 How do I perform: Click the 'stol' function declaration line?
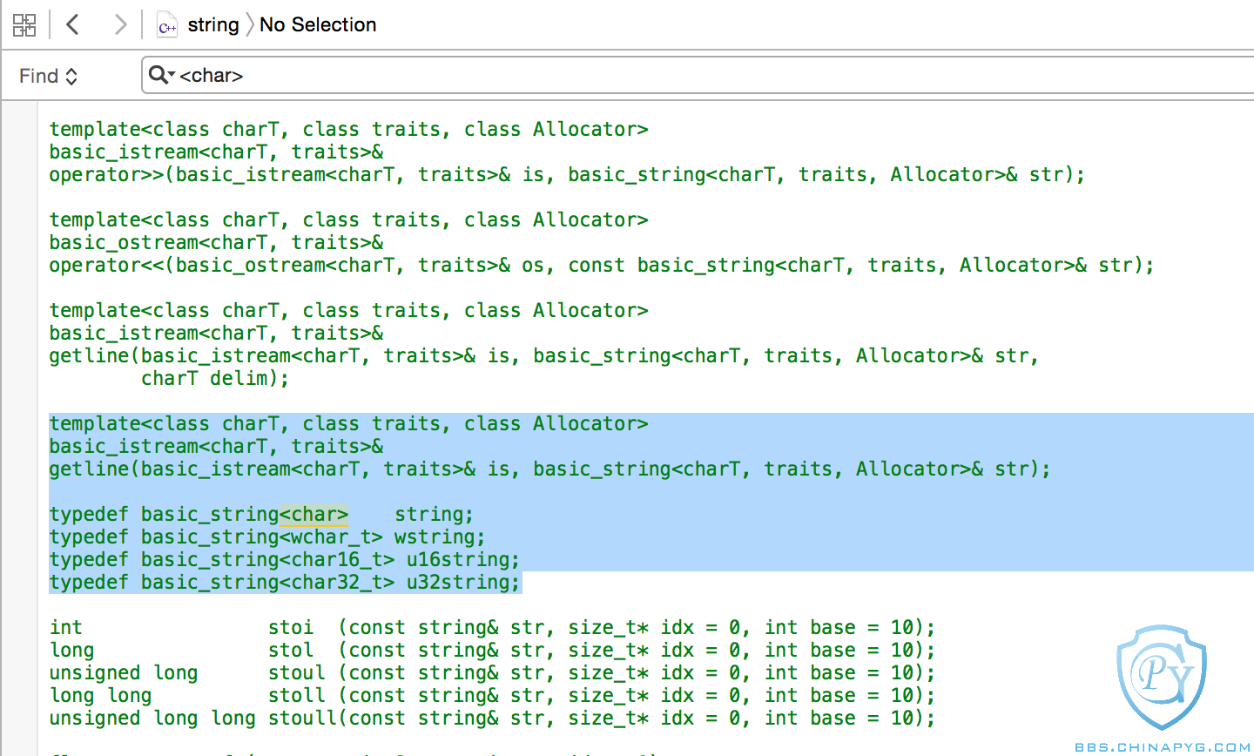(x=492, y=651)
